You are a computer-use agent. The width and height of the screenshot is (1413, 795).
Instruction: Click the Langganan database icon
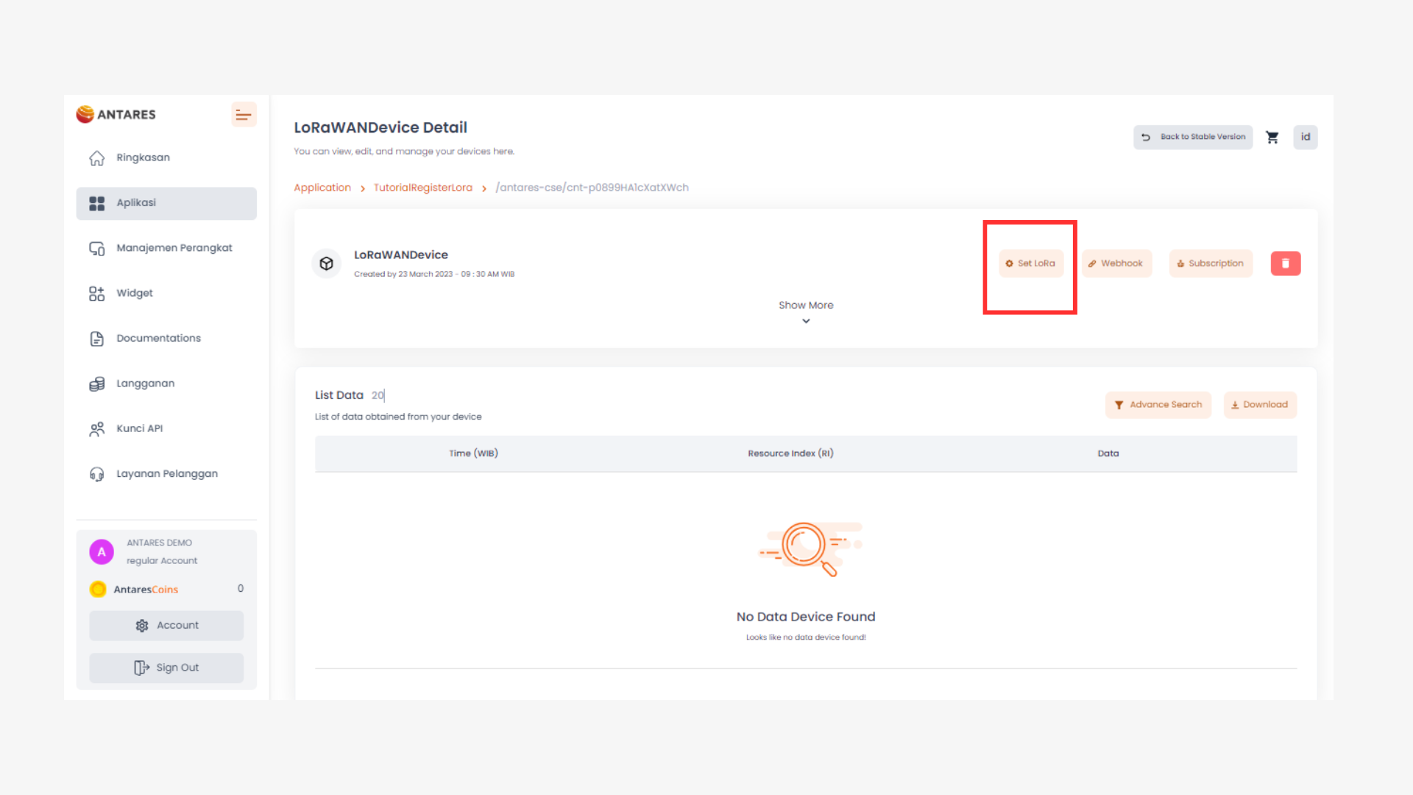pyautogui.click(x=96, y=384)
